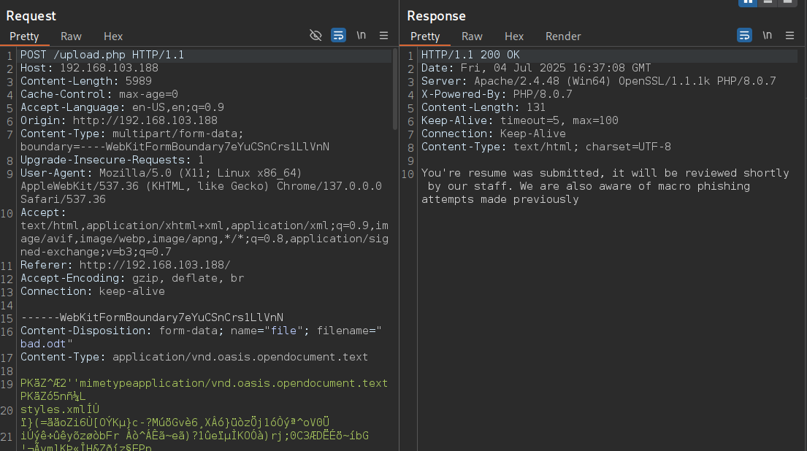Click the 'Safari/537.36' user agent line
The width and height of the screenshot is (807, 451).
(x=63, y=199)
